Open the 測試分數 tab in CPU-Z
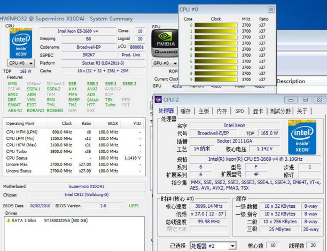 (x=280, y=111)
